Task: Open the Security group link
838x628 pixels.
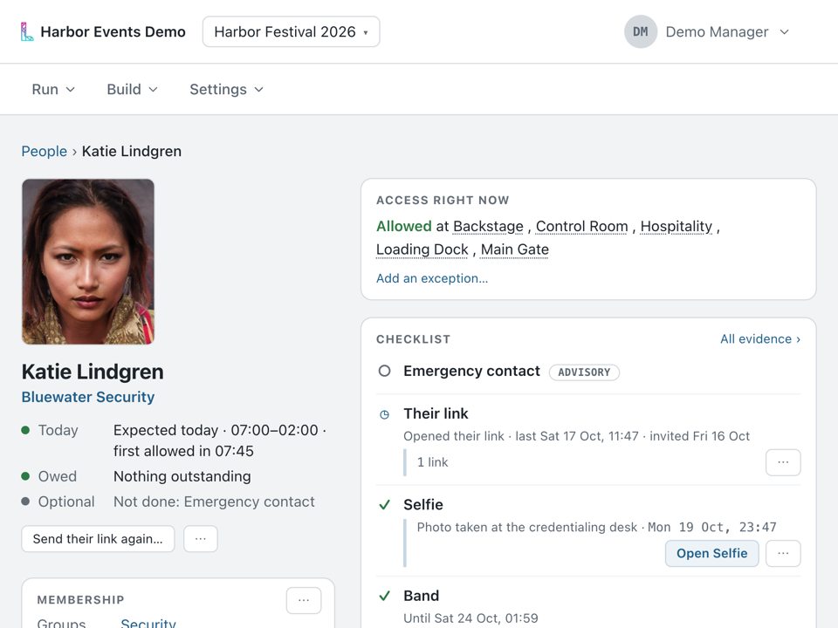Action: click(x=148, y=623)
